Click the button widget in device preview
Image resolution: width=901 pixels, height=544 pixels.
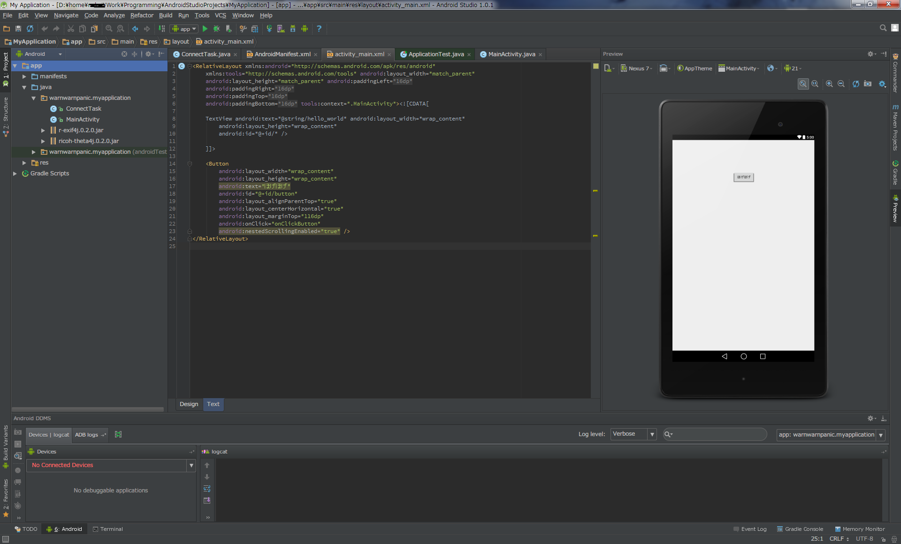743,177
